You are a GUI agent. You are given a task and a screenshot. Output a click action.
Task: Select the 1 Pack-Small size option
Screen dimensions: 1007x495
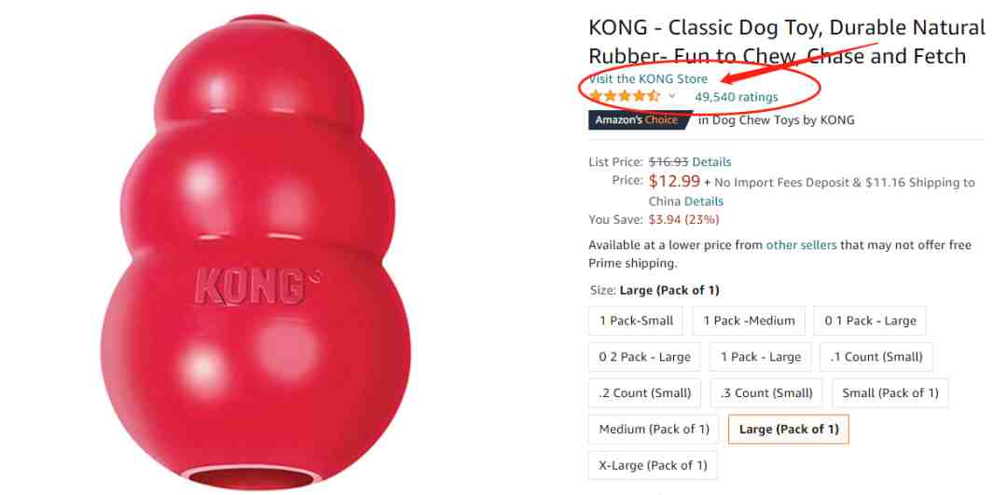click(637, 321)
